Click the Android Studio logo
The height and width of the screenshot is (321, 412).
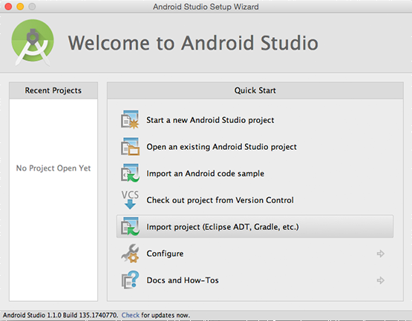(x=33, y=42)
